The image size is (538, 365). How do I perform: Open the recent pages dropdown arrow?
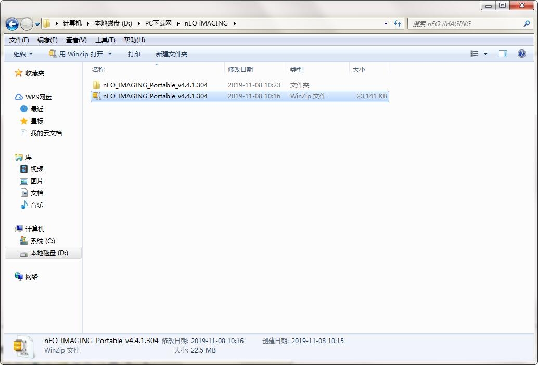point(37,24)
